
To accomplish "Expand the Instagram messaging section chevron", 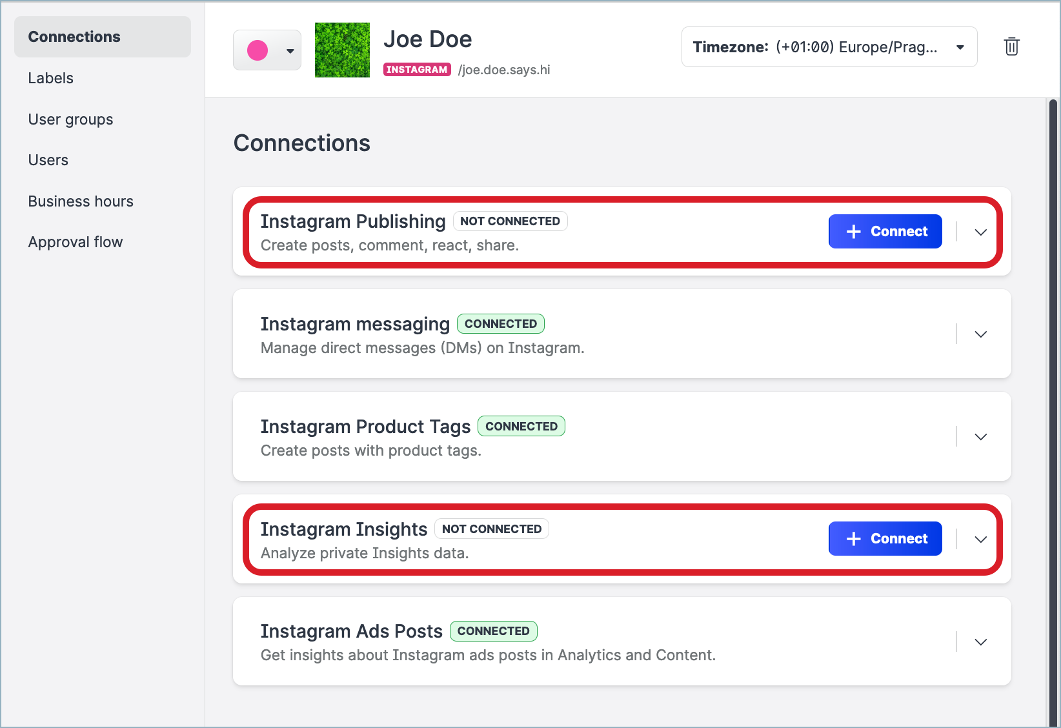I will click(980, 334).
